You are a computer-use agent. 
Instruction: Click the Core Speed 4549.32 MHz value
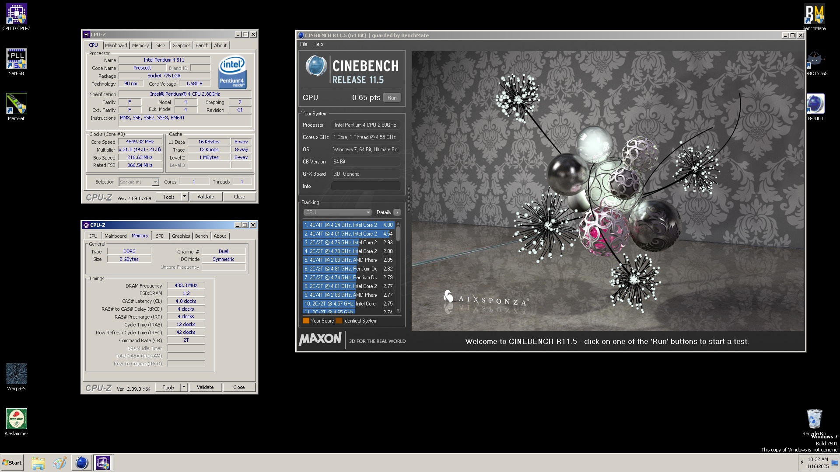point(140,142)
